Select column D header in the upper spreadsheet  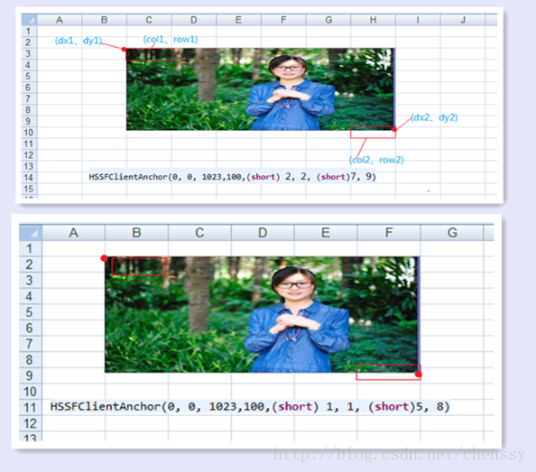tap(194, 20)
